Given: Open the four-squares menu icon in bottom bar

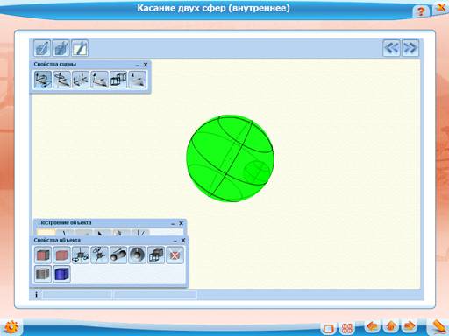Looking at the screenshot, I should [x=346, y=328].
